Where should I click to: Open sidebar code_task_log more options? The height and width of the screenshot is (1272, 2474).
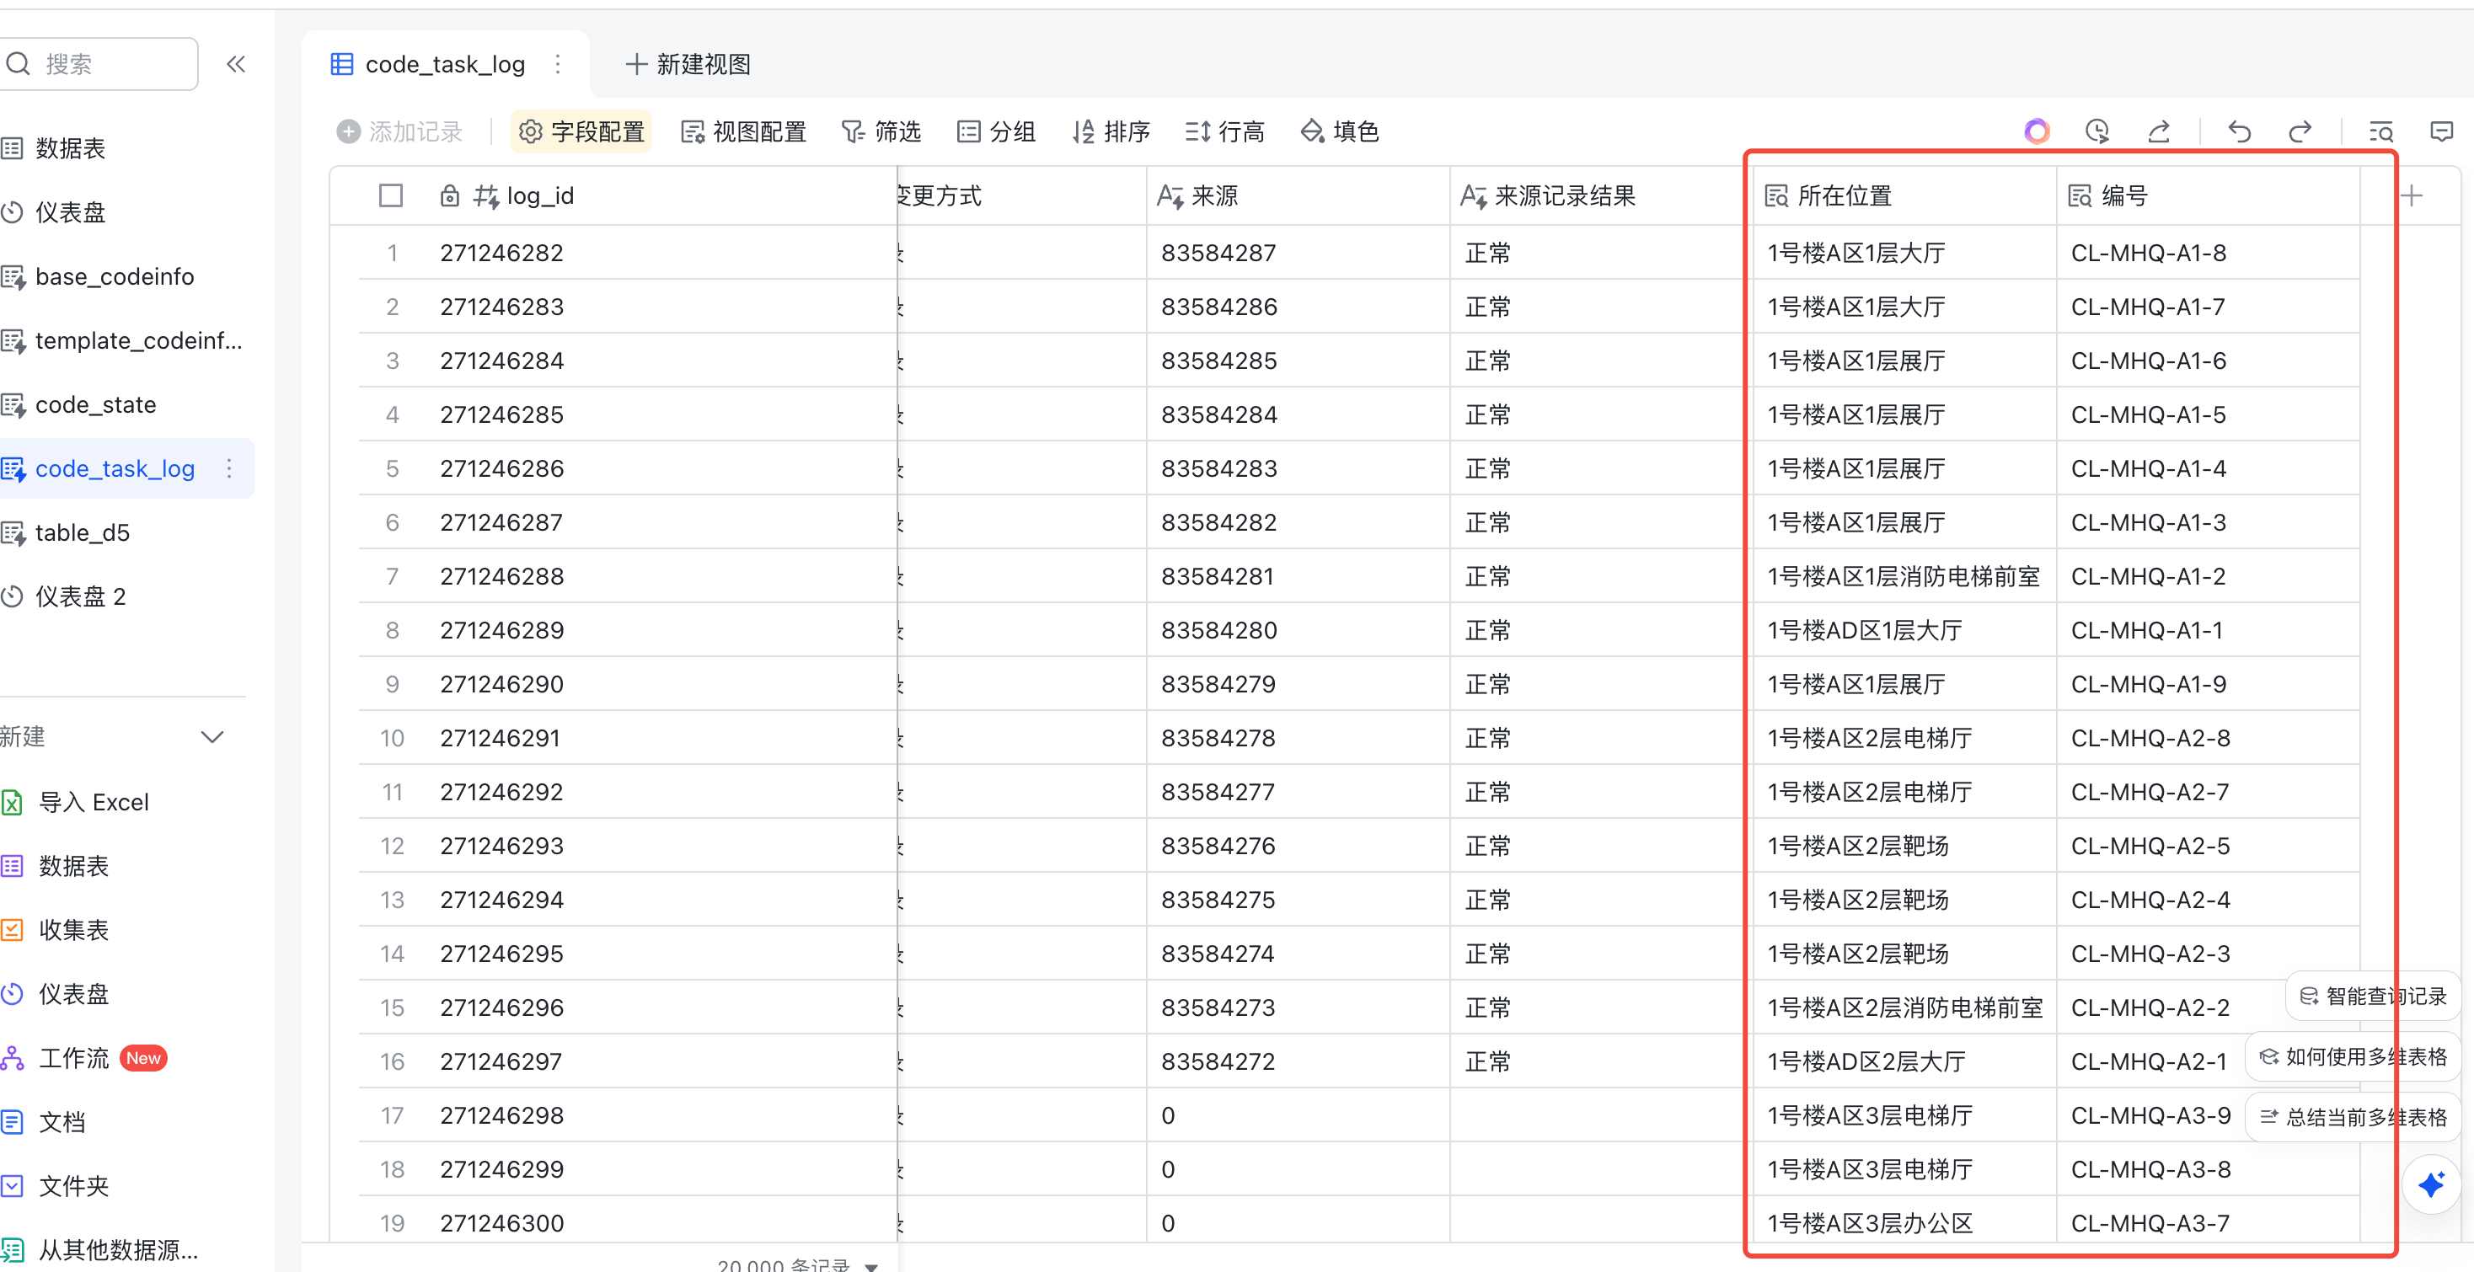(x=228, y=468)
